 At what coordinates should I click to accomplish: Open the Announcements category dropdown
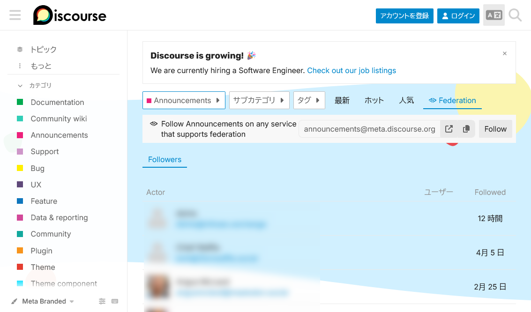point(184,100)
